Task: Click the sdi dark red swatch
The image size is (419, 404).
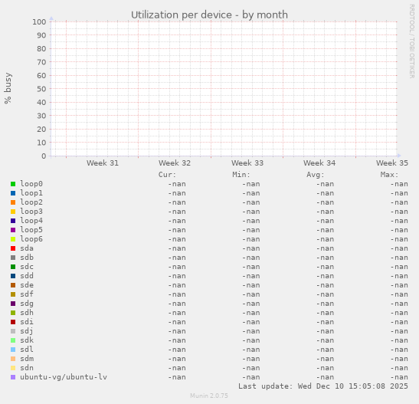Action: click(x=13, y=322)
